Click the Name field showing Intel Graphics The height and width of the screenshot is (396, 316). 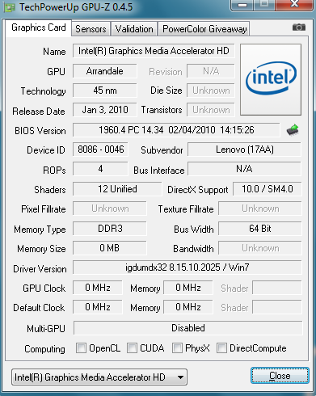pos(154,51)
